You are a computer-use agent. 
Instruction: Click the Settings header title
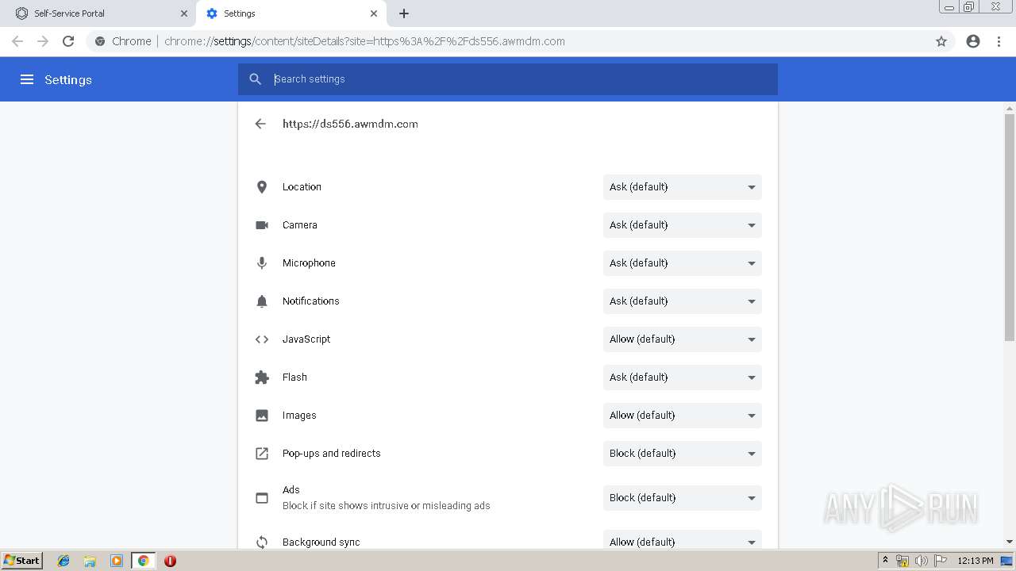pos(68,79)
